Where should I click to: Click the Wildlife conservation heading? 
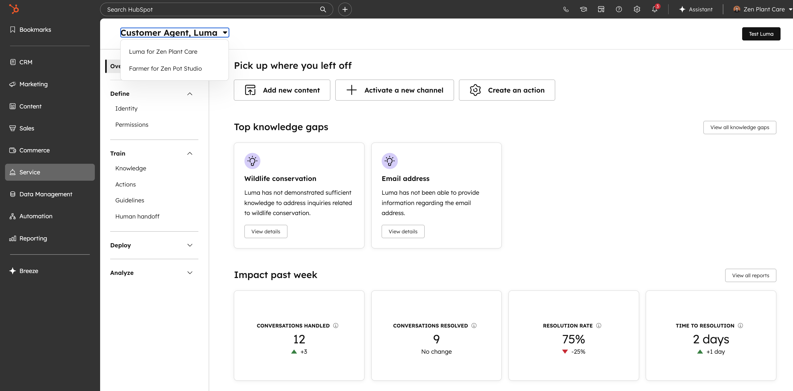tap(280, 179)
